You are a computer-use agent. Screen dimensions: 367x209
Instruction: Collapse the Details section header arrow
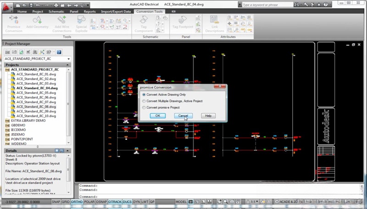click(x=67, y=150)
